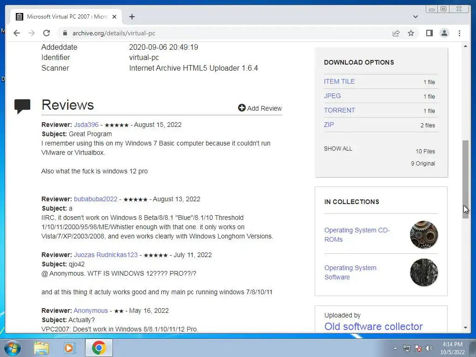Click the Great Program review subject

click(x=90, y=134)
